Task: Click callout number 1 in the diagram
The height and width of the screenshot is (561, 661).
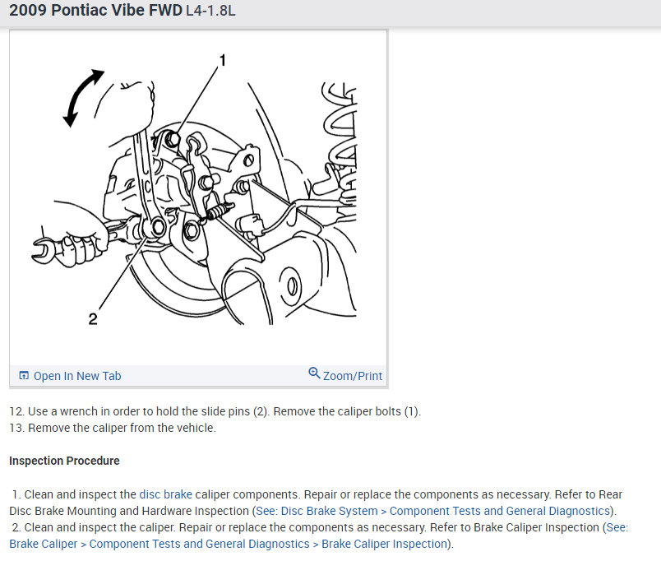Action: (223, 60)
